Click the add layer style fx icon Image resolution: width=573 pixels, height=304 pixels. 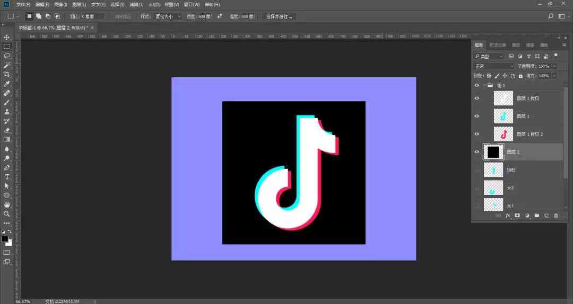[x=508, y=216]
